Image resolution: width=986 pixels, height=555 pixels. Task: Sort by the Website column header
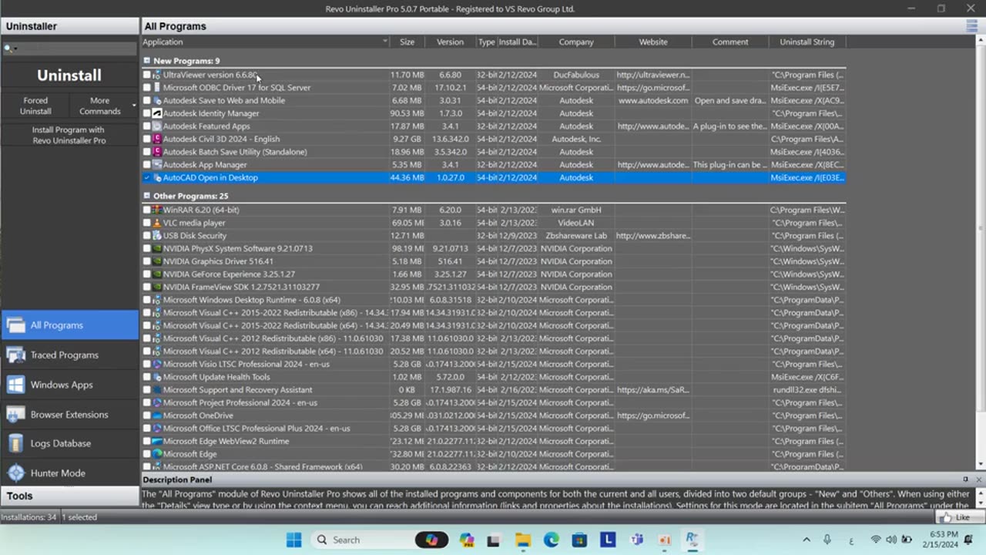click(653, 42)
